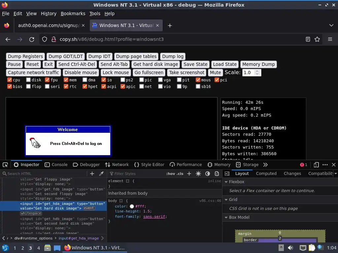Grab a color with the eyedropper
The image size is (338, 253).
(101, 174)
